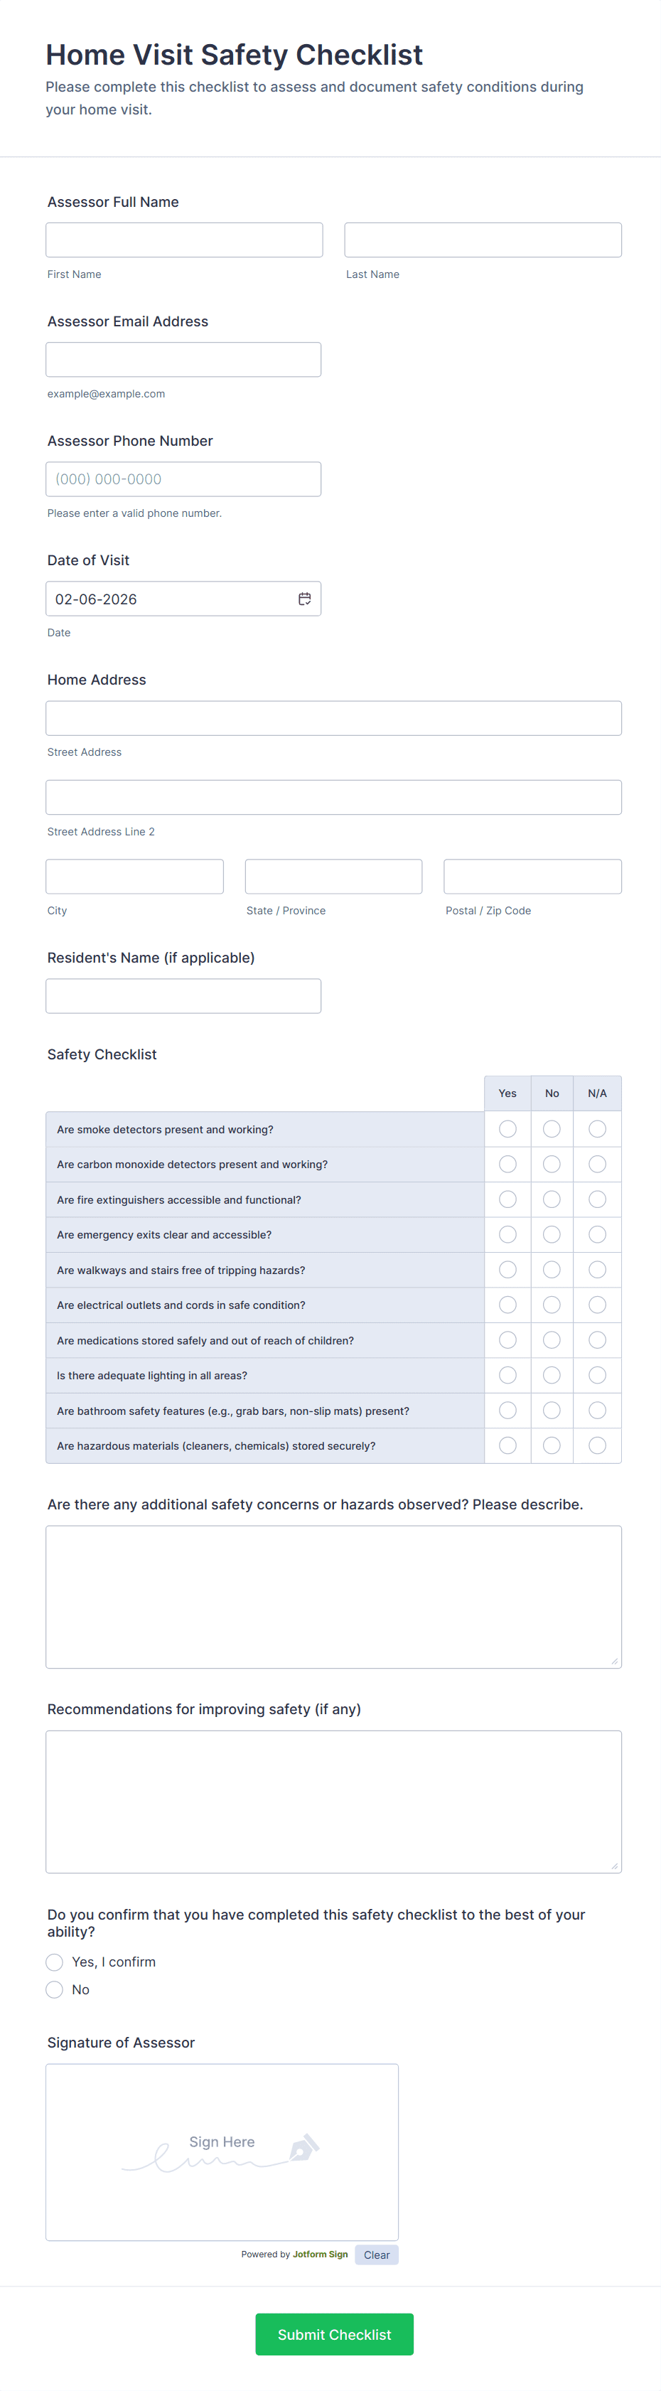Focus the Last Name input field
This screenshot has width=661, height=2391.
pos(483,240)
